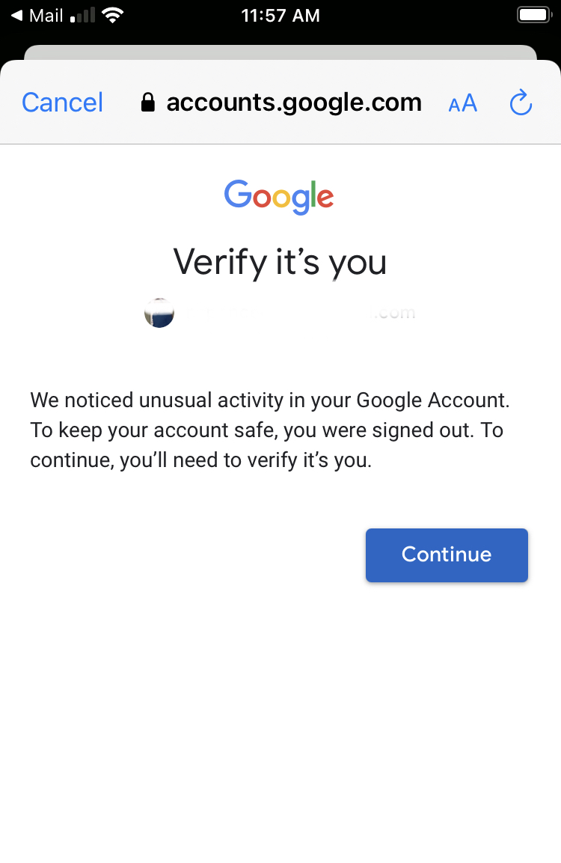561x863 pixels.
Task: Tap the line "continue, you'll need to verify"
Action: [200, 461]
